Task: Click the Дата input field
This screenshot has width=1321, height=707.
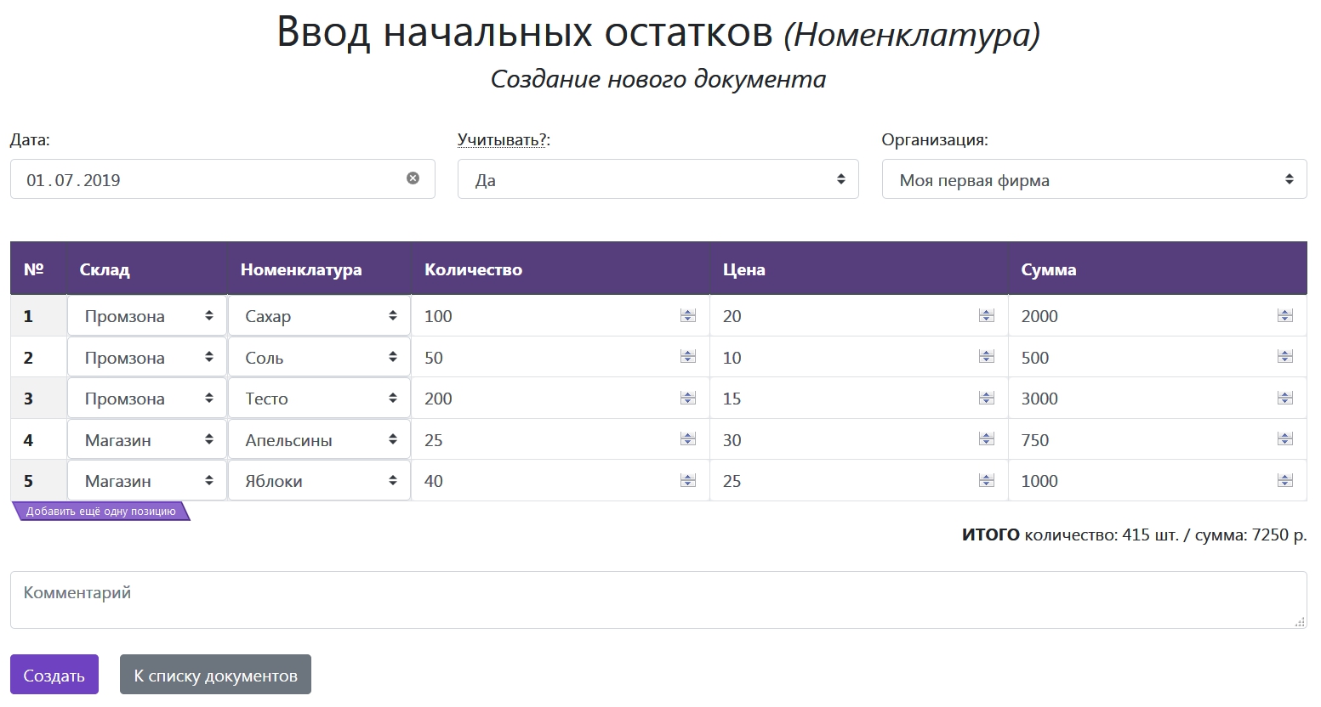Action: pos(213,180)
